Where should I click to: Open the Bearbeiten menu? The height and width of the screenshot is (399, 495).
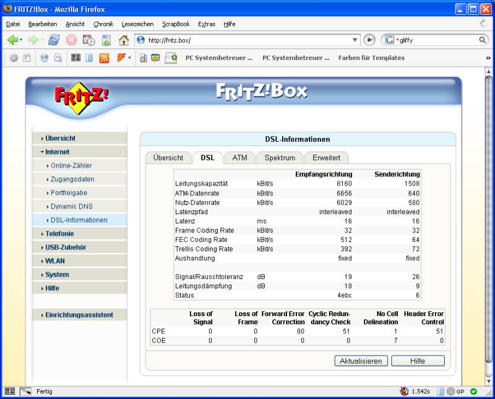click(43, 24)
